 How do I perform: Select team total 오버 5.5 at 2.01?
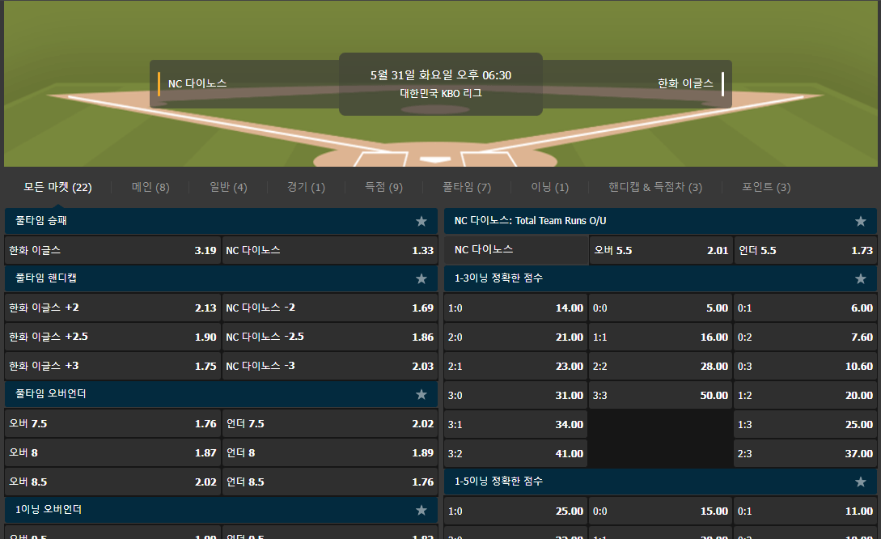pyautogui.click(x=661, y=250)
